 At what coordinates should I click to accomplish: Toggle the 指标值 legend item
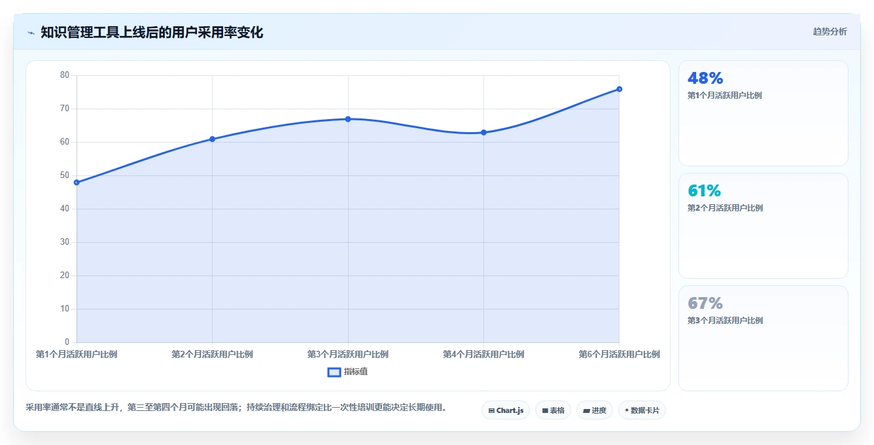(347, 372)
